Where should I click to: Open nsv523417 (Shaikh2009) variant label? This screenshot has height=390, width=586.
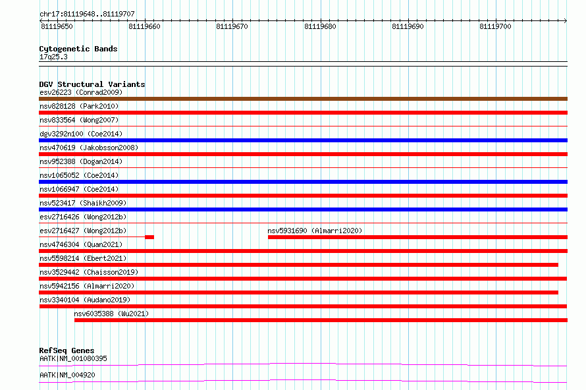[83, 203]
